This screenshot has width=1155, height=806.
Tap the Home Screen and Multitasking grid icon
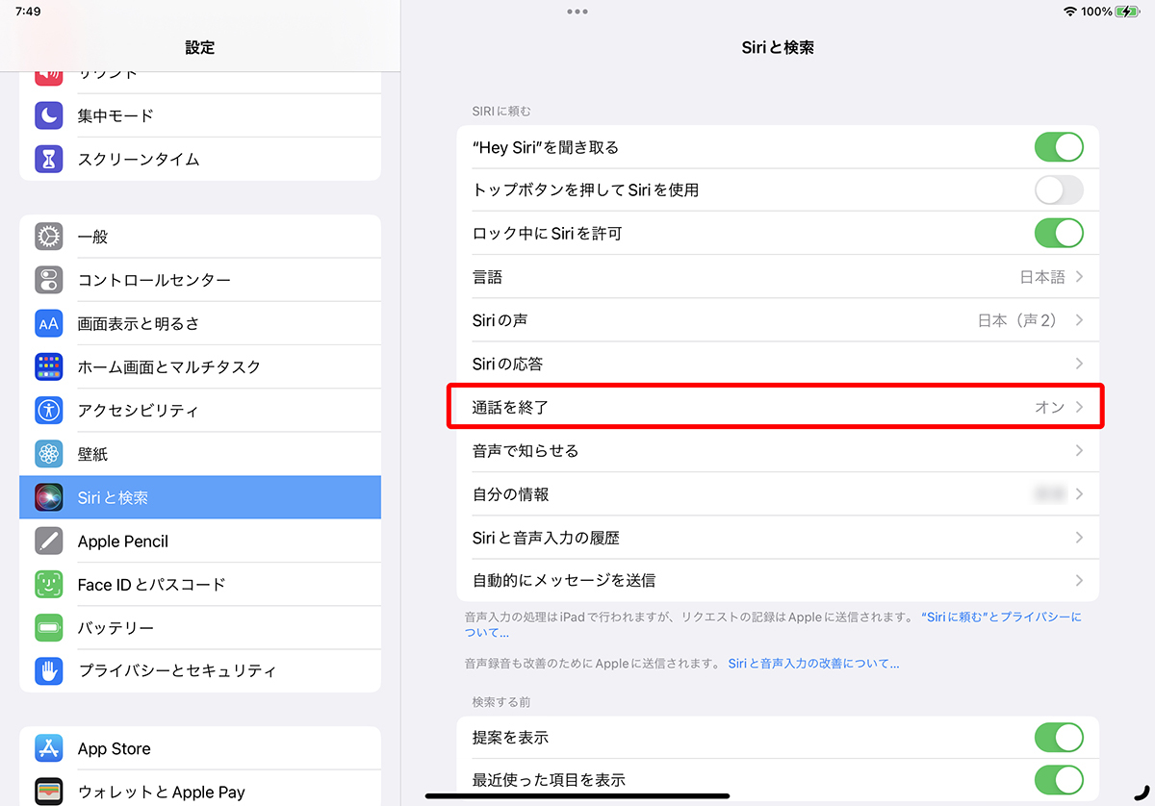(x=49, y=366)
